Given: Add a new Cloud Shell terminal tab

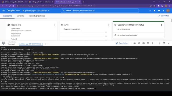Looking at the screenshot, I should point(46,44).
